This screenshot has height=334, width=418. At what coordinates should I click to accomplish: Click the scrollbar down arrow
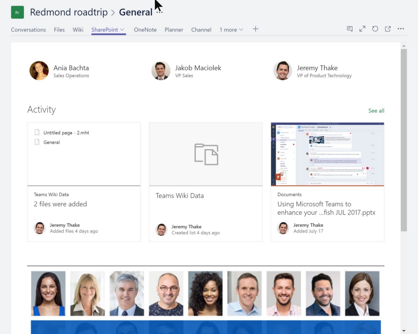click(x=404, y=331)
